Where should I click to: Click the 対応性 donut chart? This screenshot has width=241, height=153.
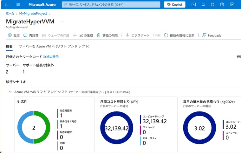pos(34,127)
